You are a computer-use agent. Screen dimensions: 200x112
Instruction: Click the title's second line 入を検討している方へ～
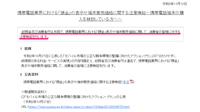pyautogui.click(x=100, y=19)
